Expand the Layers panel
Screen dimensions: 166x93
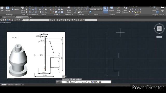(x=136, y=15)
